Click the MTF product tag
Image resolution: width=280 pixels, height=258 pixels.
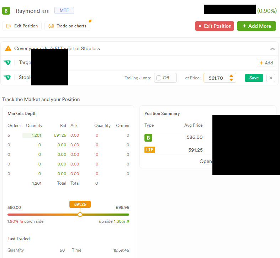click(x=64, y=10)
